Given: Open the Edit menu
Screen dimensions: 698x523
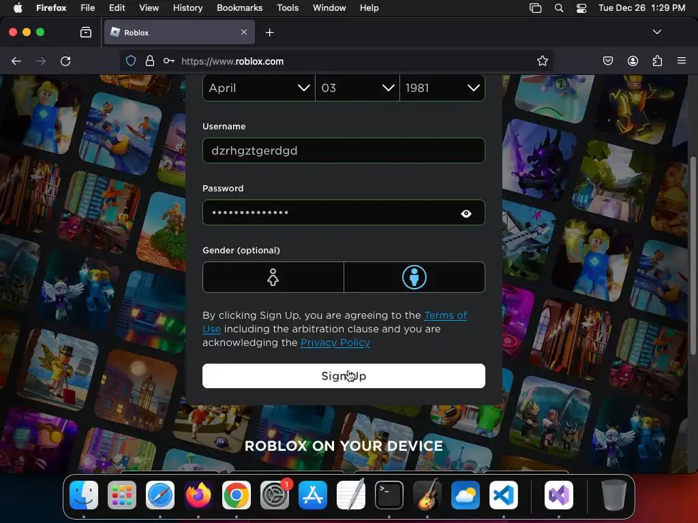Looking at the screenshot, I should point(117,8).
